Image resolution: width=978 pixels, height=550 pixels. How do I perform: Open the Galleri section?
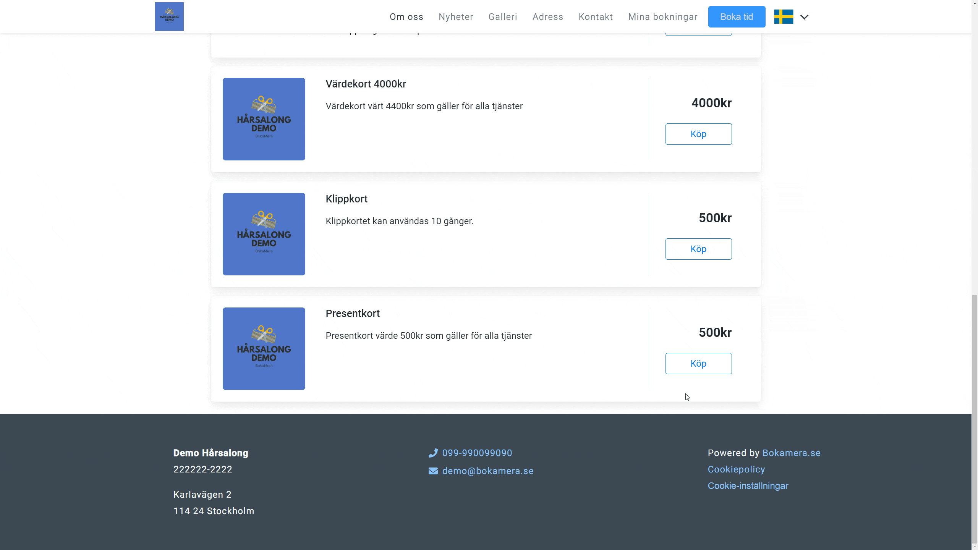503,17
